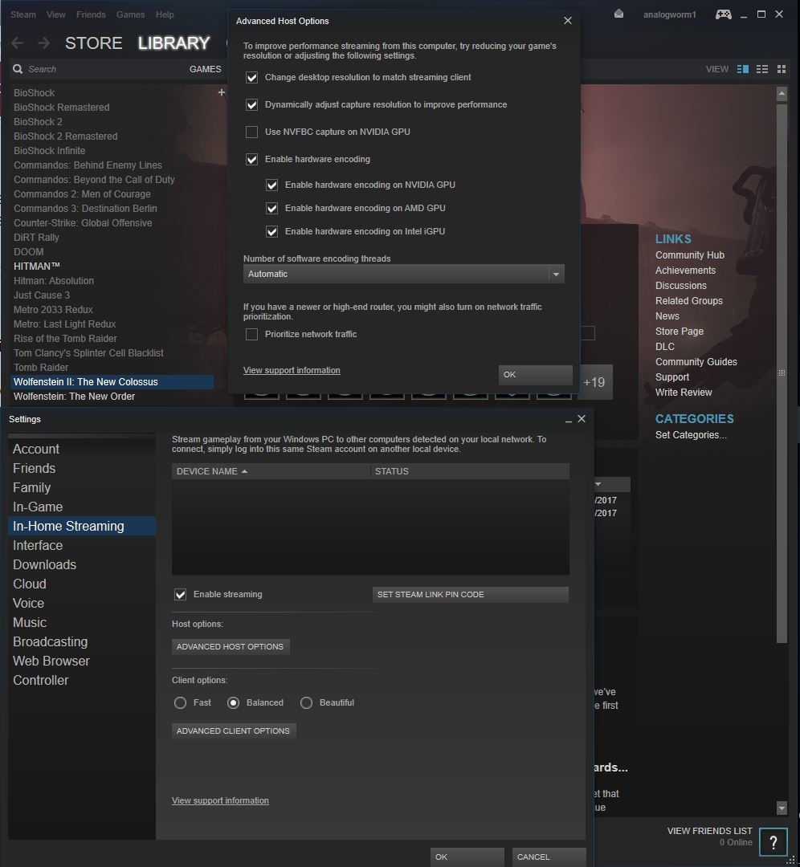Open View support information in Settings
The image size is (800, 867).
pyautogui.click(x=220, y=800)
